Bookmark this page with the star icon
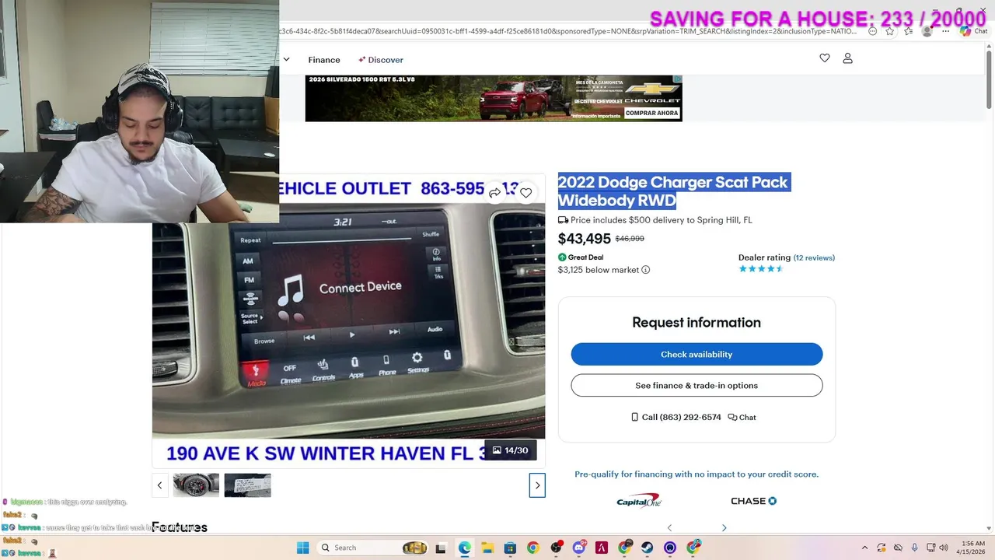This screenshot has height=560, width=995. point(890,31)
